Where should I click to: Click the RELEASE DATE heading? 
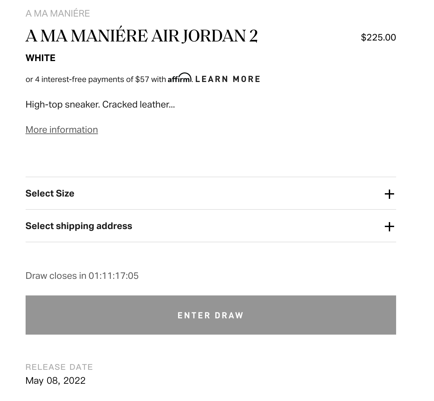tap(59, 367)
